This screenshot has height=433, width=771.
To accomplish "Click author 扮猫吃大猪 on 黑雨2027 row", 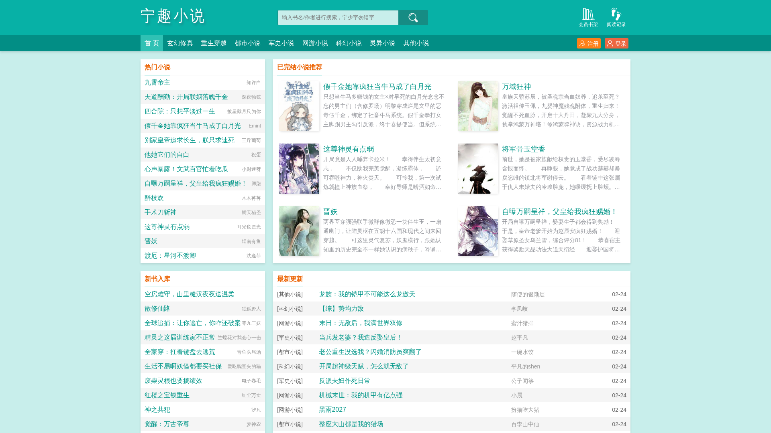I will click(x=525, y=410).
